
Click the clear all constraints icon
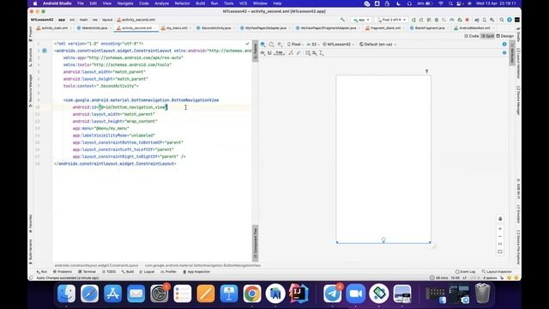[x=291, y=53]
